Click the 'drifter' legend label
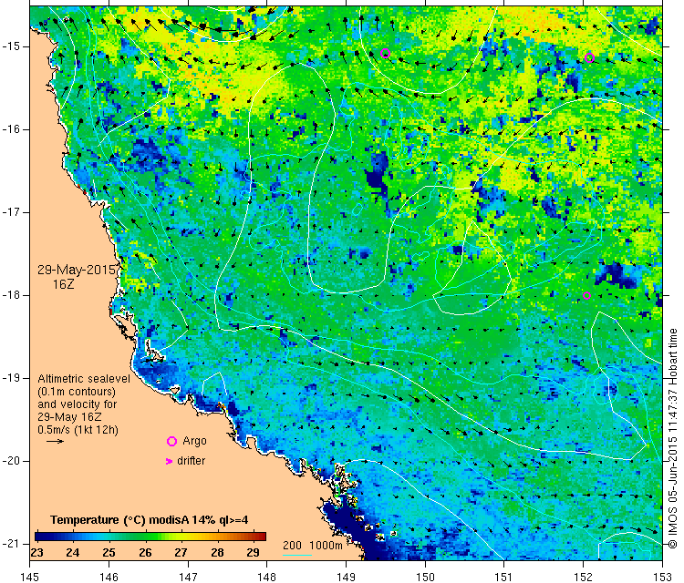 click(x=192, y=461)
